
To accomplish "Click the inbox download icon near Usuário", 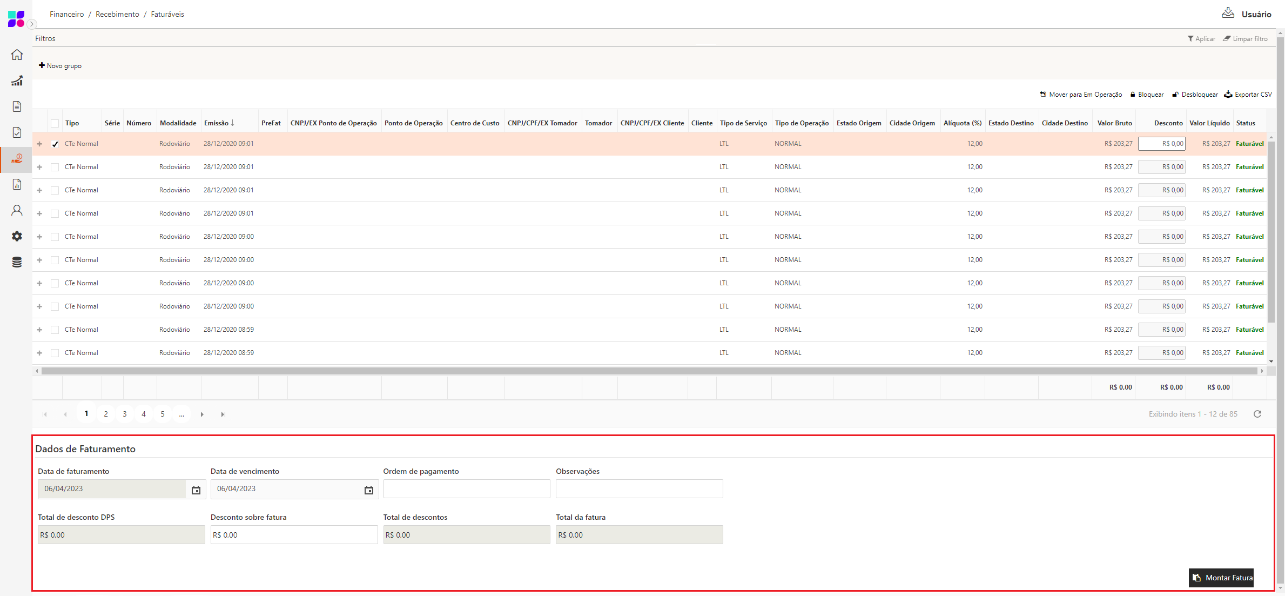I will point(1228,14).
